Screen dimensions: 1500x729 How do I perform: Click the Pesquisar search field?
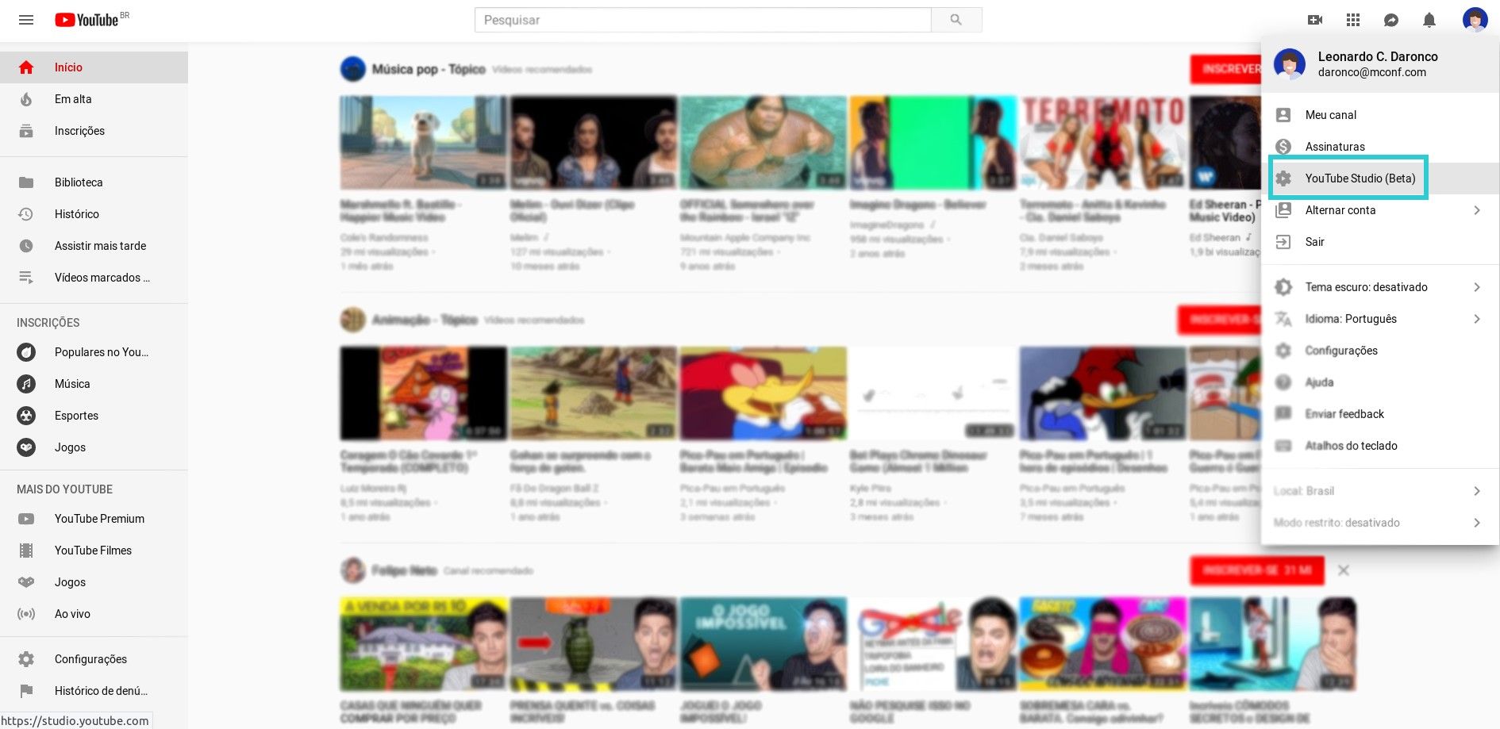coord(703,20)
